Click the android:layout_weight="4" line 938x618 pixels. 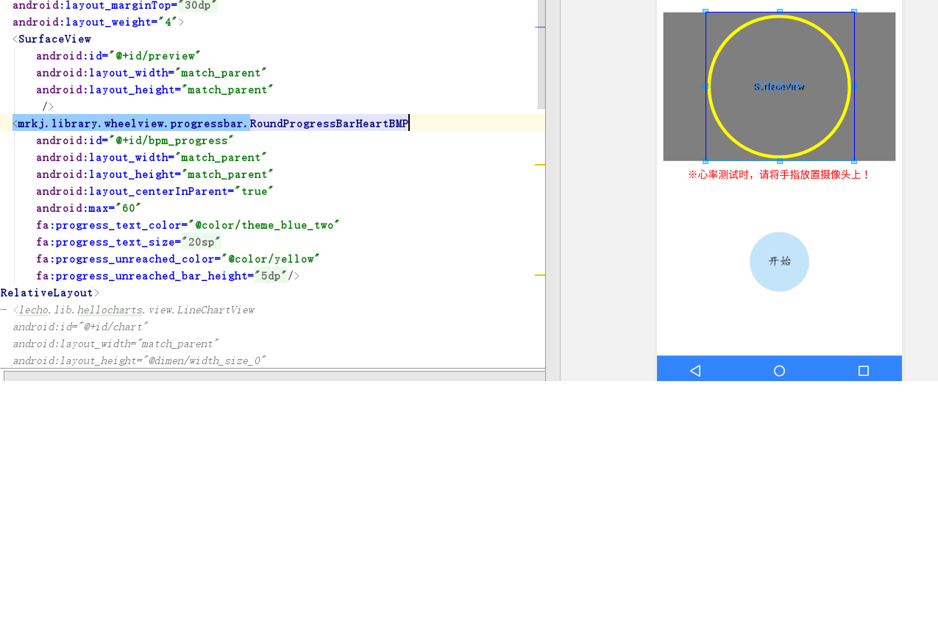tap(98, 22)
